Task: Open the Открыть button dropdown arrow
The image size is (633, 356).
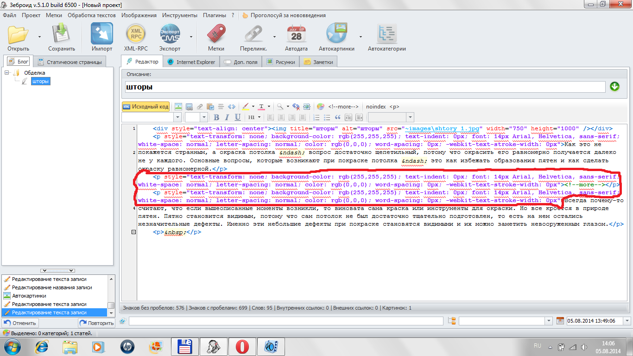Action: 39,37
